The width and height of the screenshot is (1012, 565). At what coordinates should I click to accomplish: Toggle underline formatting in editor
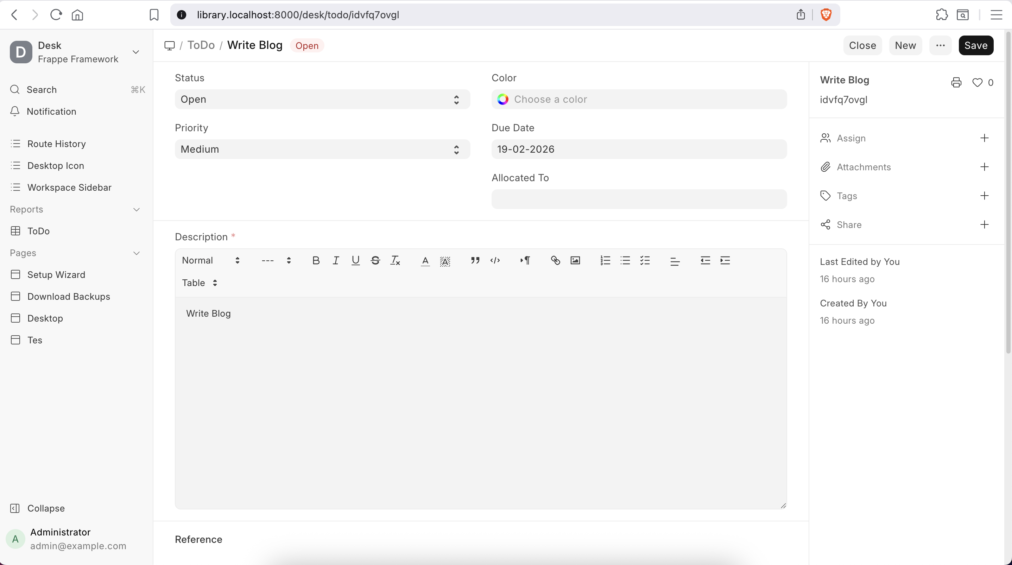[355, 260]
